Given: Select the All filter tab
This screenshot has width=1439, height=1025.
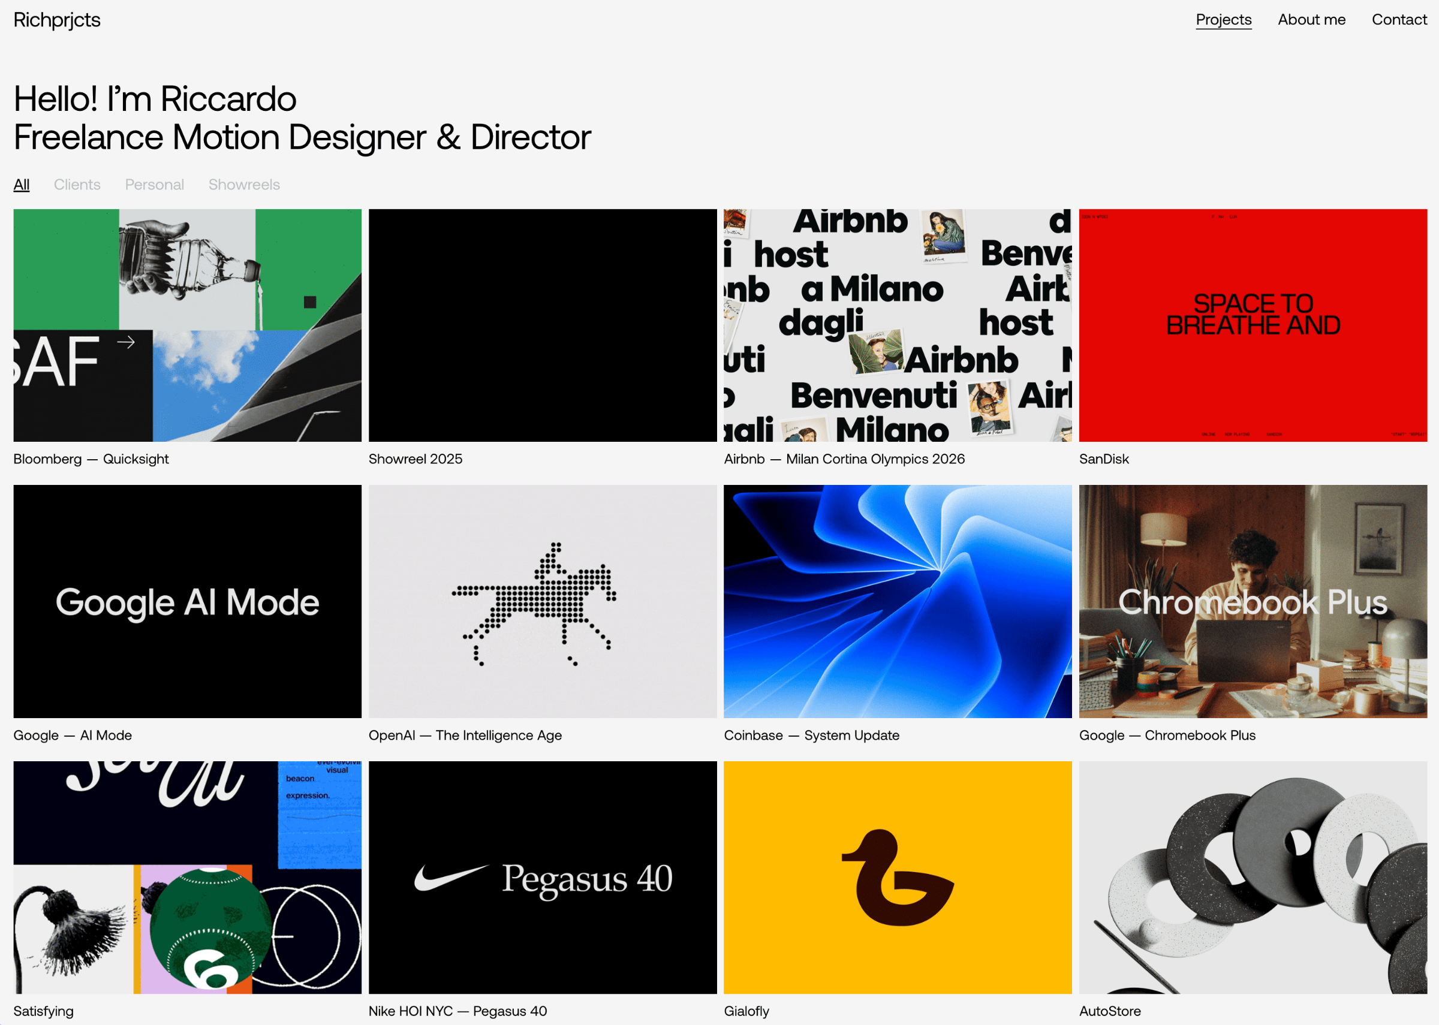Looking at the screenshot, I should [x=22, y=184].
